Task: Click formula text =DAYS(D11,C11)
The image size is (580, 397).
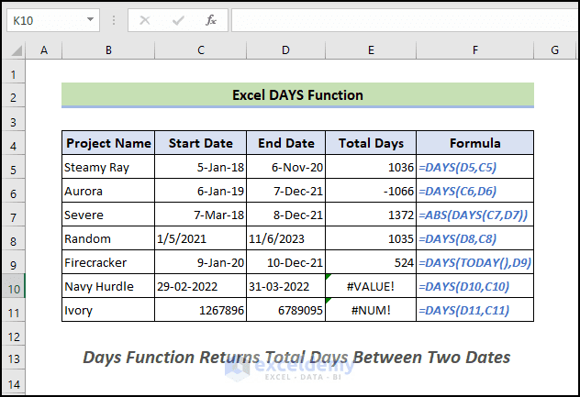Action: [x=463, y=310]
